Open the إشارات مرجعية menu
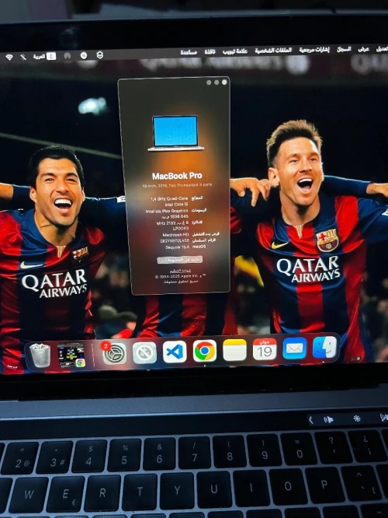Image resolution: width=388 pixels, height=518 pixels. [314, 50]
